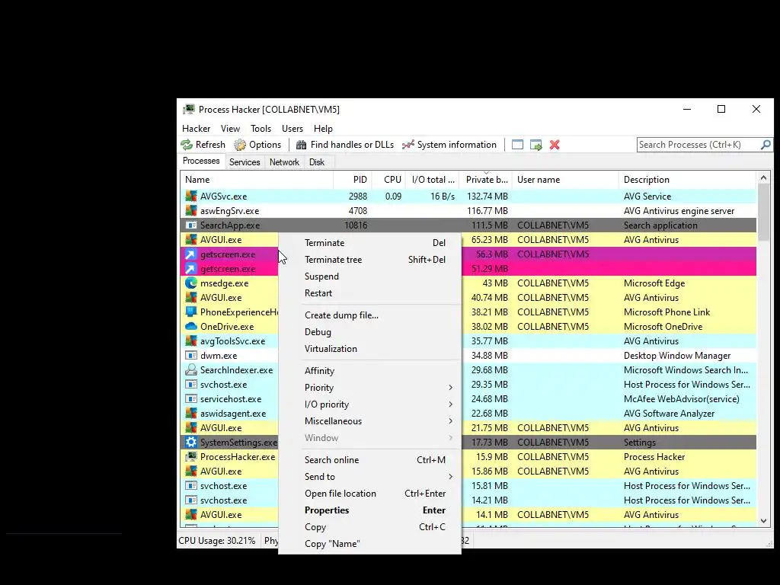Click the Refresh toolbar icon

(187, 145)
